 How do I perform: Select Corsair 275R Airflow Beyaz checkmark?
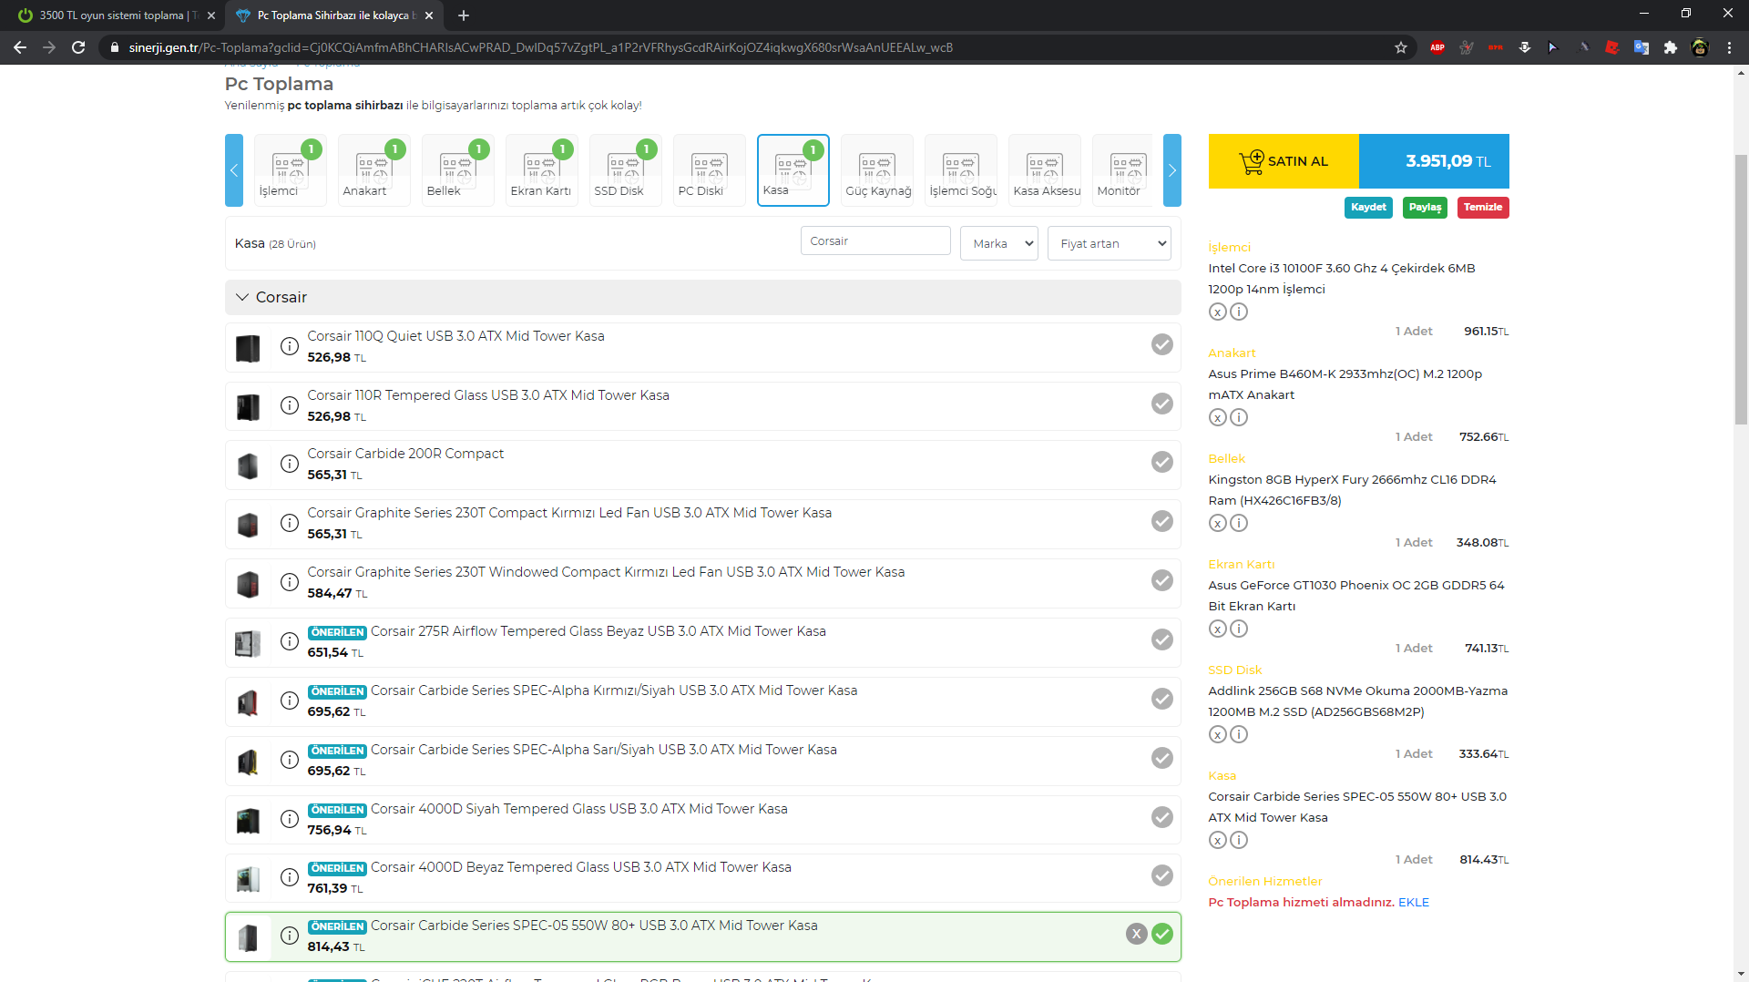coord(1162,639)
